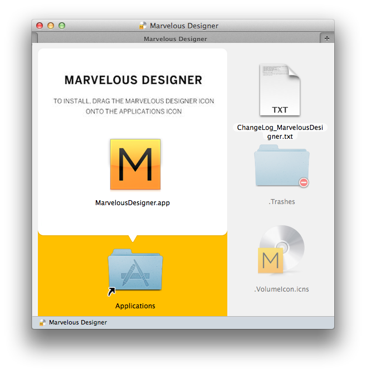Click Marvelous Designer in the path bar
Viewport: 366px width, 373px height.
[x=78, y=322]
